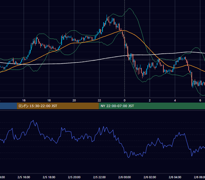The image size is (205, 180).
Task: Click the 2 hour label on price chart axis
Action: click(x=150, y=100)
